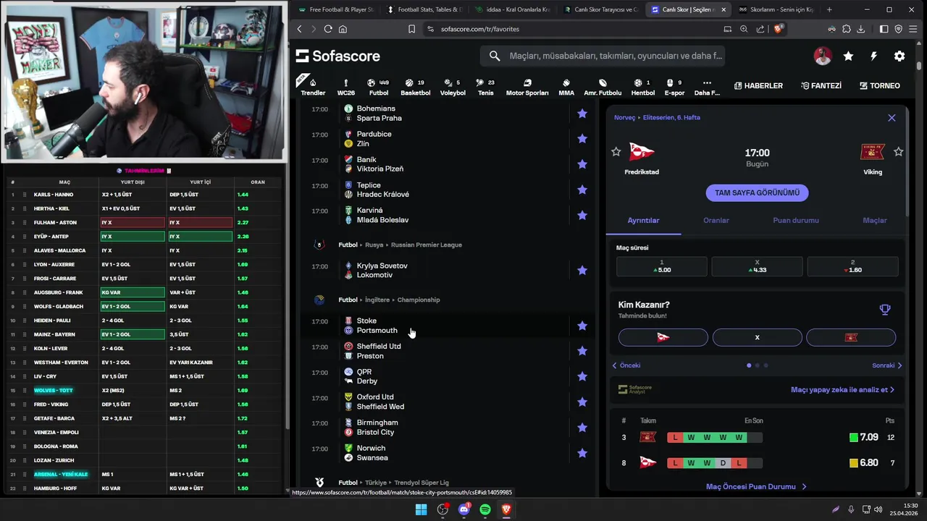Open TORNEO menu
The image size is (927, 521).
coord(879,85)
